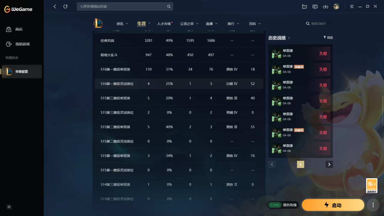This screenshot has width=384, height=216.
Task: Open the three-dot more options button
Action: [373, 205]
